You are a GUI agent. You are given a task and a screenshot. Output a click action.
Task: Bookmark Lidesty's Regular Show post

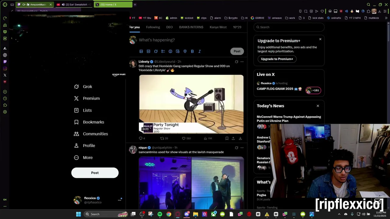(x=227, y=138)
